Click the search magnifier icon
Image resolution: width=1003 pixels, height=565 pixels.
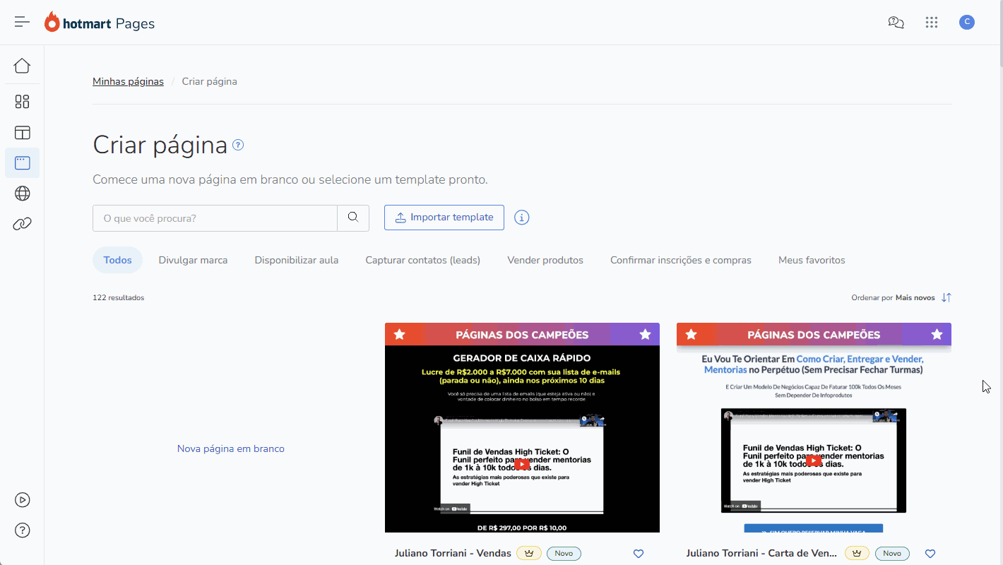coord(352,218)
